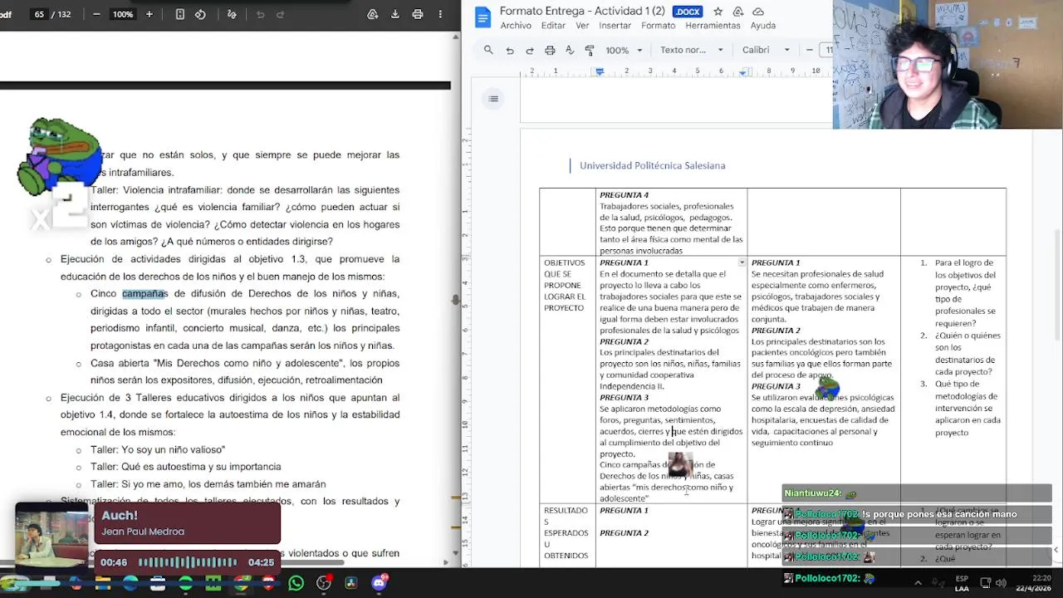Click the PDF viewer more options menu
Image resolution: width=1063 pixels, height=598 pixels.
click(441, 14)
